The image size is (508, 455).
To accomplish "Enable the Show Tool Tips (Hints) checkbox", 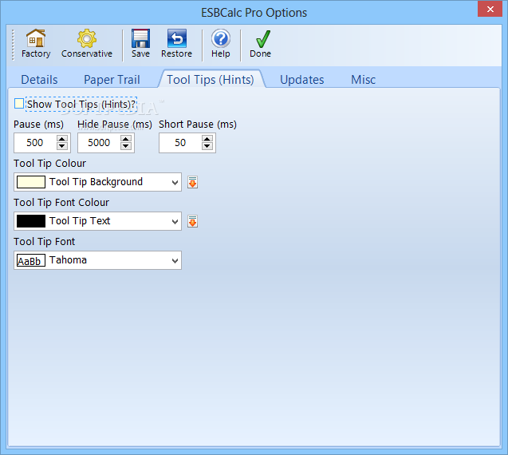I will pos(19,104).
